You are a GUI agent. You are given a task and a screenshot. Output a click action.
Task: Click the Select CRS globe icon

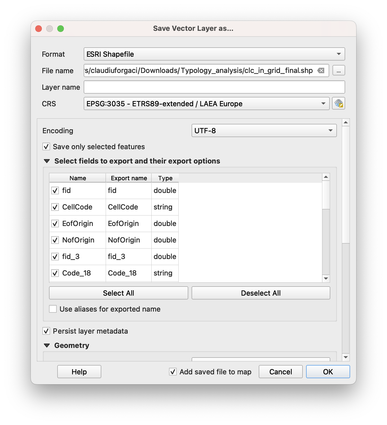coord(338,104)
